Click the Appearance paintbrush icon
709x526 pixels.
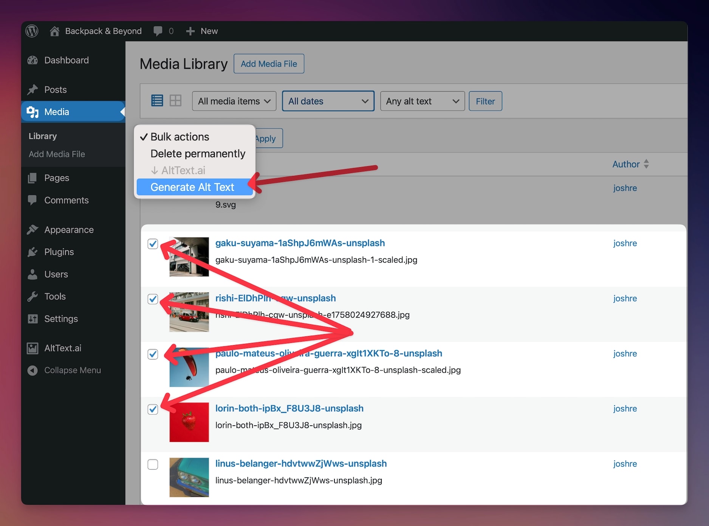tap(33, 230)
